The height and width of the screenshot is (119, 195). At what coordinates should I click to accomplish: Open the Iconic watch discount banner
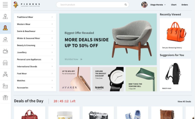(108, 79)
